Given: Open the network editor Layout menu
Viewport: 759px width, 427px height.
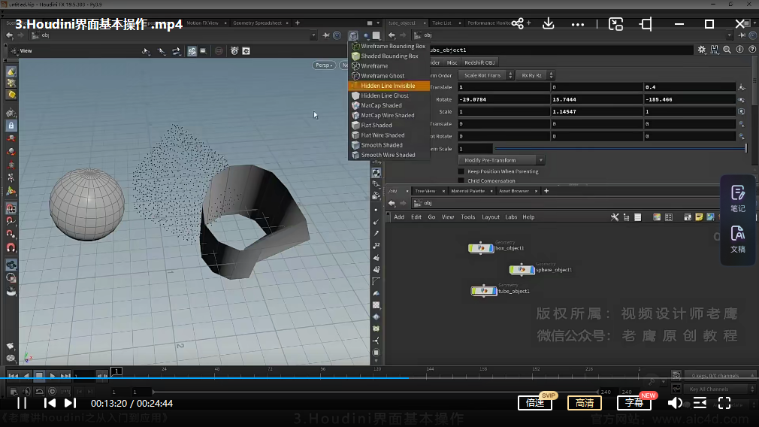Looking at the screenshot, I should [x=491, y=217].
